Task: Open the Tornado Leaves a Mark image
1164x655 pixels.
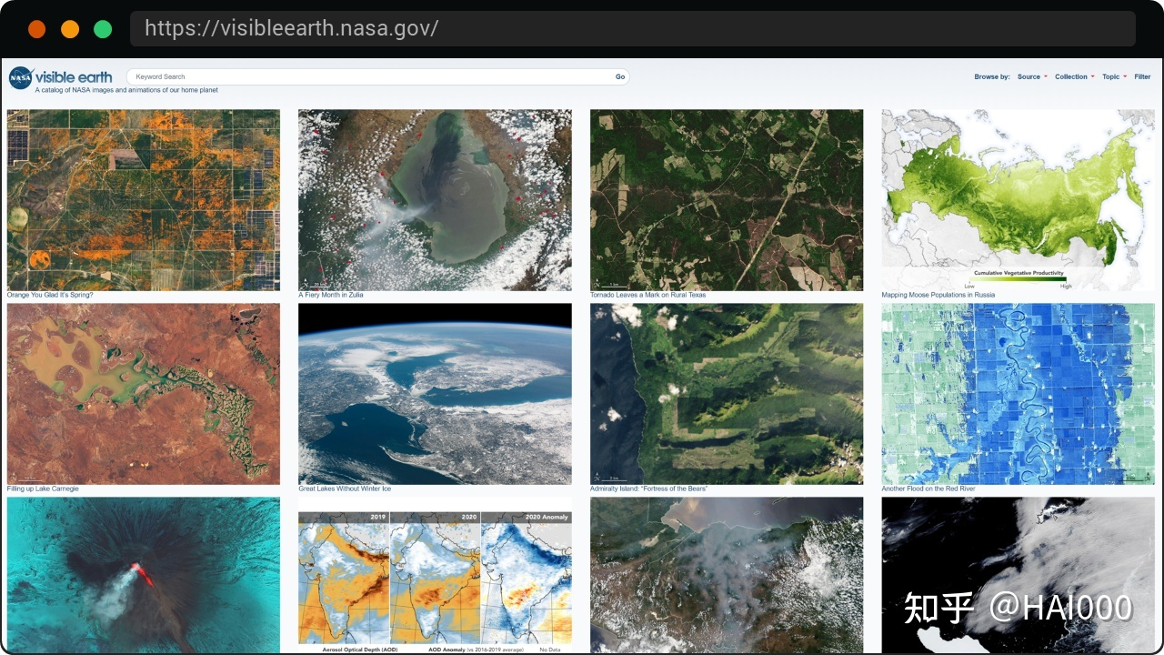Action: (x=727, y=200)
